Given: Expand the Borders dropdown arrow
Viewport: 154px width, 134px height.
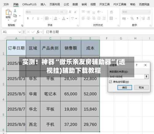Looking at the screenshot, I should point(51,18).
